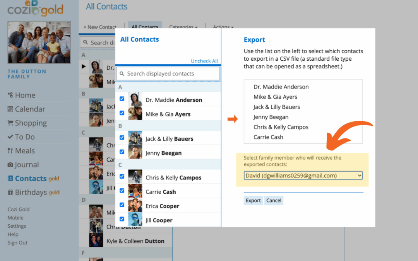Open Birthdays gold in the sidebar

(x=34, y=192)
